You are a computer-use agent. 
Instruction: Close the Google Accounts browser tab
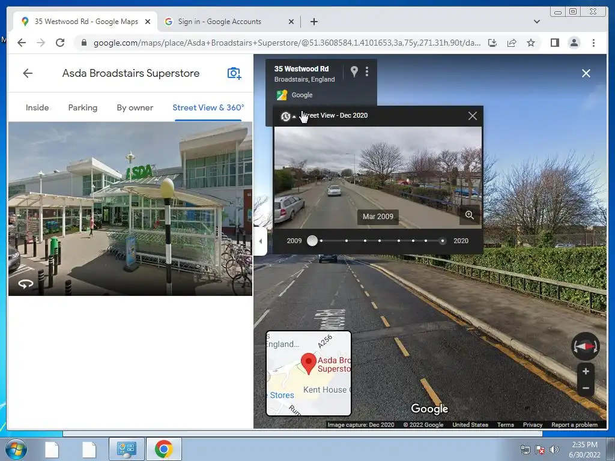tap(291, 22)
